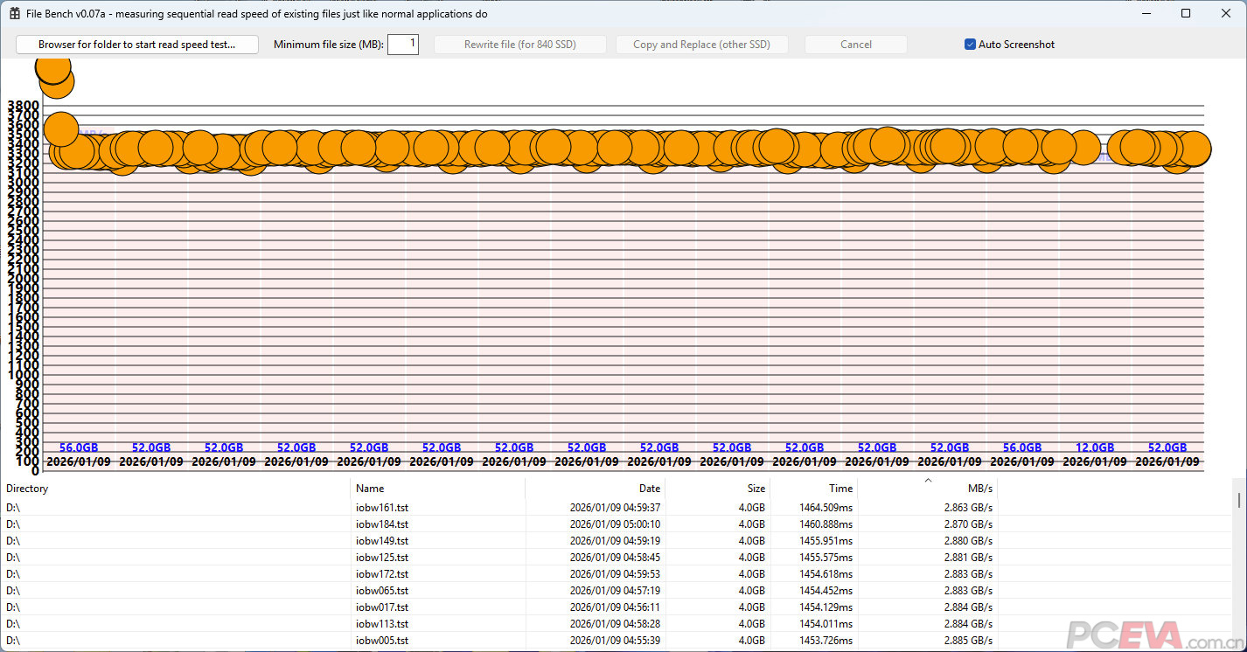Sort files by Date column header
Screen dimensions: 1247x652
595,489
